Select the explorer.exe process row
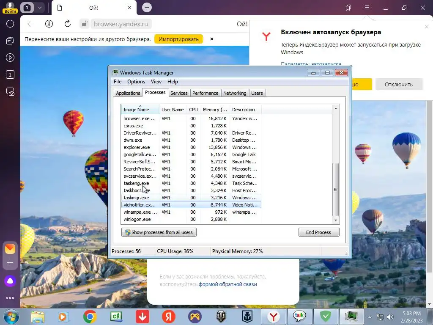Image resolution: width=433 pixels, height=325 pixels. pyautogui.click(x=191, y=147)
